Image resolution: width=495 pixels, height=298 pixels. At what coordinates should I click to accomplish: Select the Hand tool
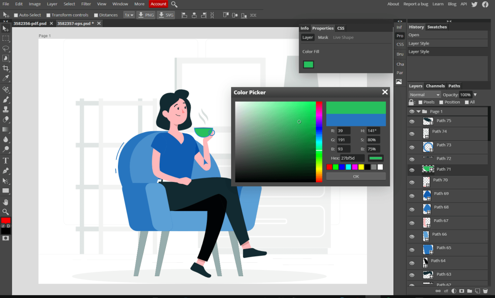click(x=6, y=202)
